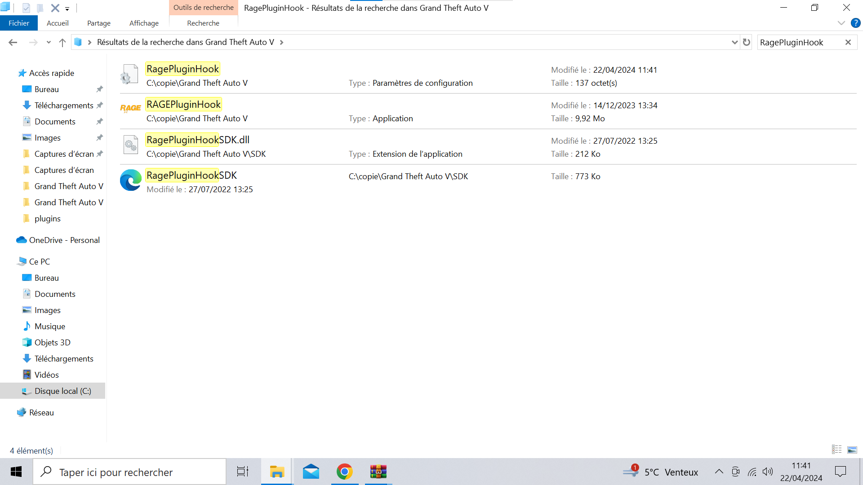Switch to details view in status bar

(836, 450)
